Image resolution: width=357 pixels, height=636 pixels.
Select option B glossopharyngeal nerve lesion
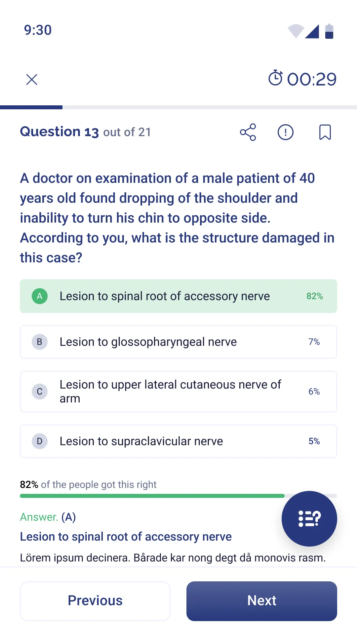tap(178, 342)
